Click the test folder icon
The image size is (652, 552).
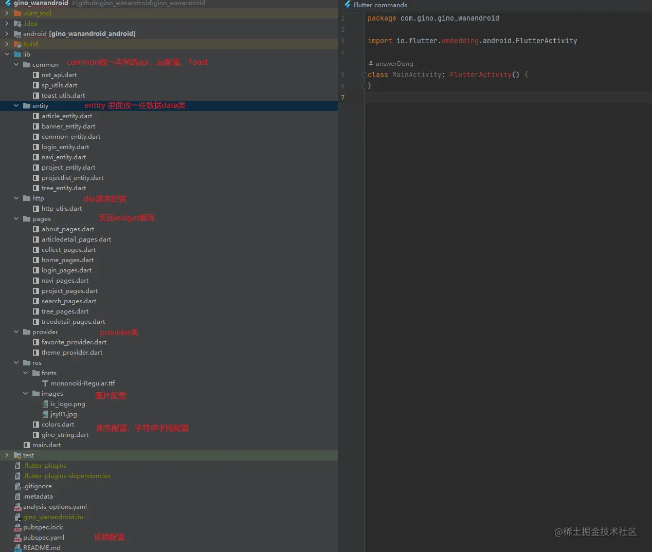click(x=17, y=455)
